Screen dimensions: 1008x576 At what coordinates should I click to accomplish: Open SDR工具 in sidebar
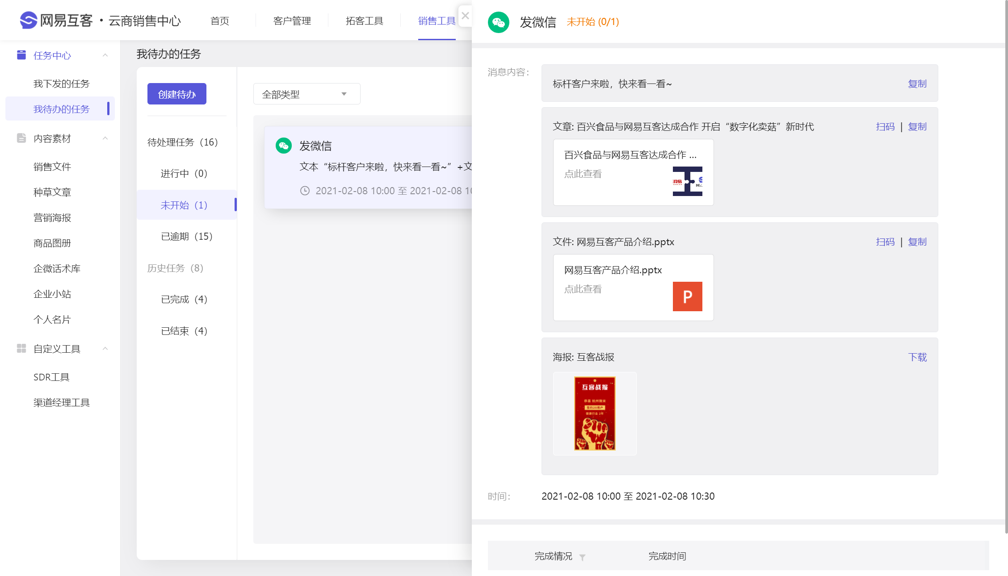click(51, 377)
